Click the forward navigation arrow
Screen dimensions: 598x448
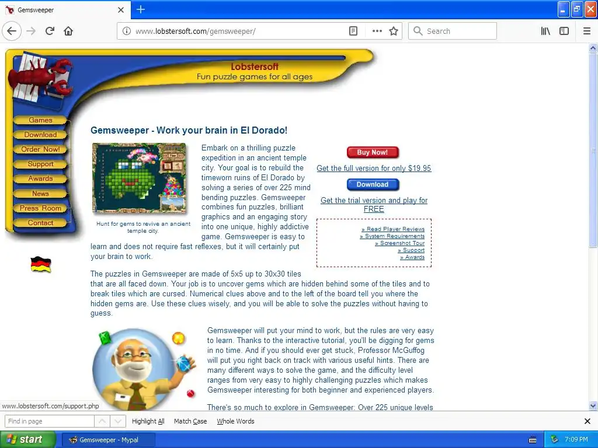[31, 31]
